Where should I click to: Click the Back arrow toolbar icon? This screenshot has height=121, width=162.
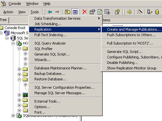pyautogui.click(x=50, y=12)
